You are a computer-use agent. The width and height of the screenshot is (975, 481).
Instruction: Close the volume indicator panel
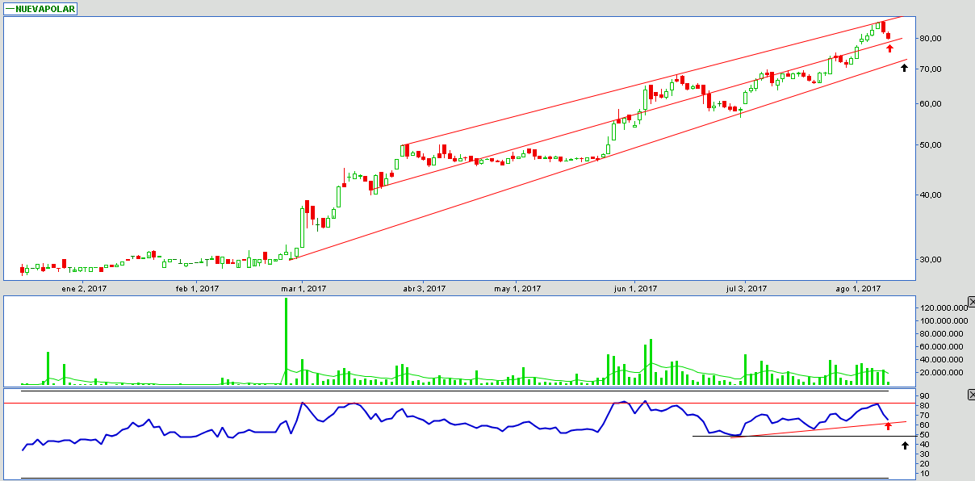[971, 301]
